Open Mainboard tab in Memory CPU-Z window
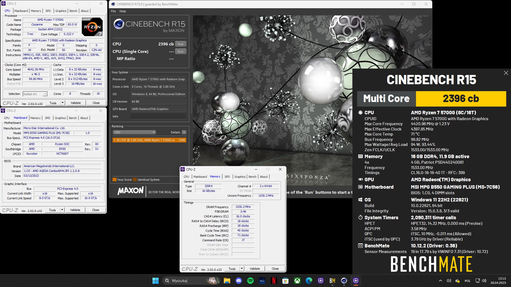The image size is (511, 287). click(x=200, y=177)
